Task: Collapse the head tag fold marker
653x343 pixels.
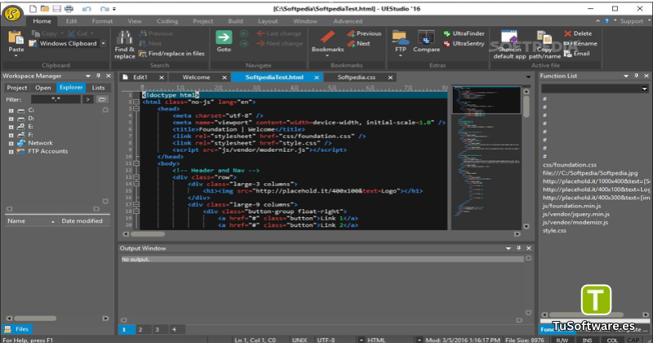Action: pyautogui.click(x=136, y=109)
